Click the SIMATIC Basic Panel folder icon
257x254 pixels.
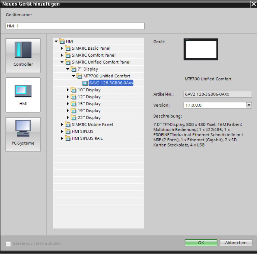[x=68, y=48]
